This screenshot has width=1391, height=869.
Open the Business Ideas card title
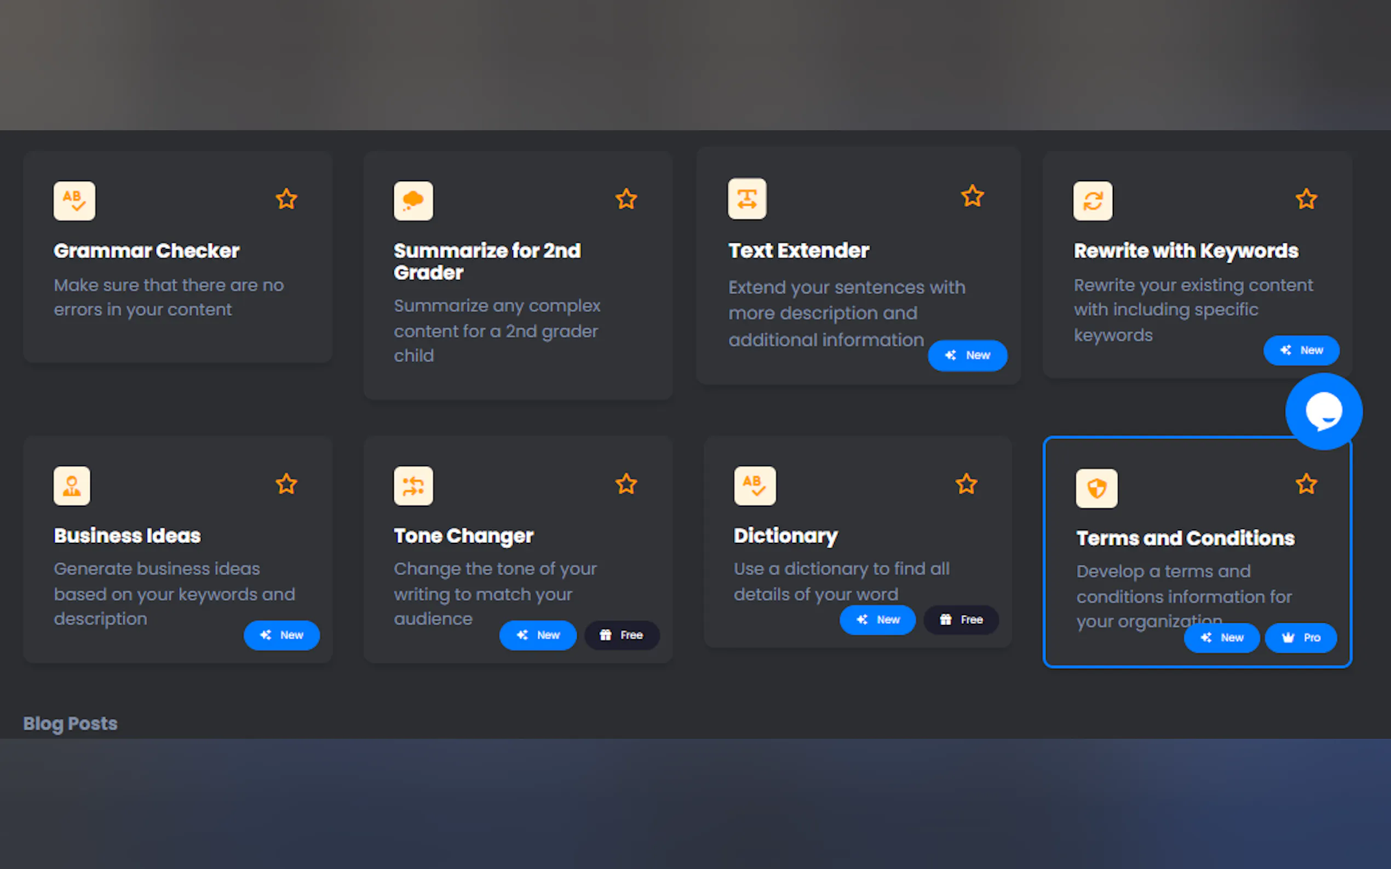click(x=127, y=536)
